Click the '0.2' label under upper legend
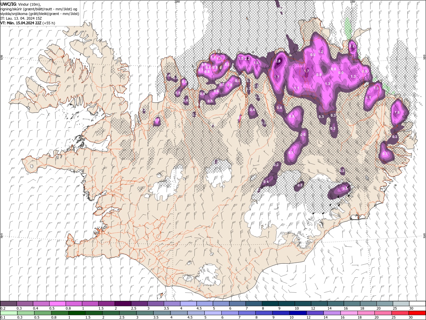426x320 pixels. [x=3, y=308]
